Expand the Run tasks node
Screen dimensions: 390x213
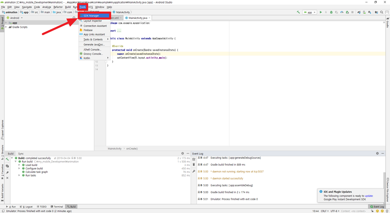(x=19, y=175)
